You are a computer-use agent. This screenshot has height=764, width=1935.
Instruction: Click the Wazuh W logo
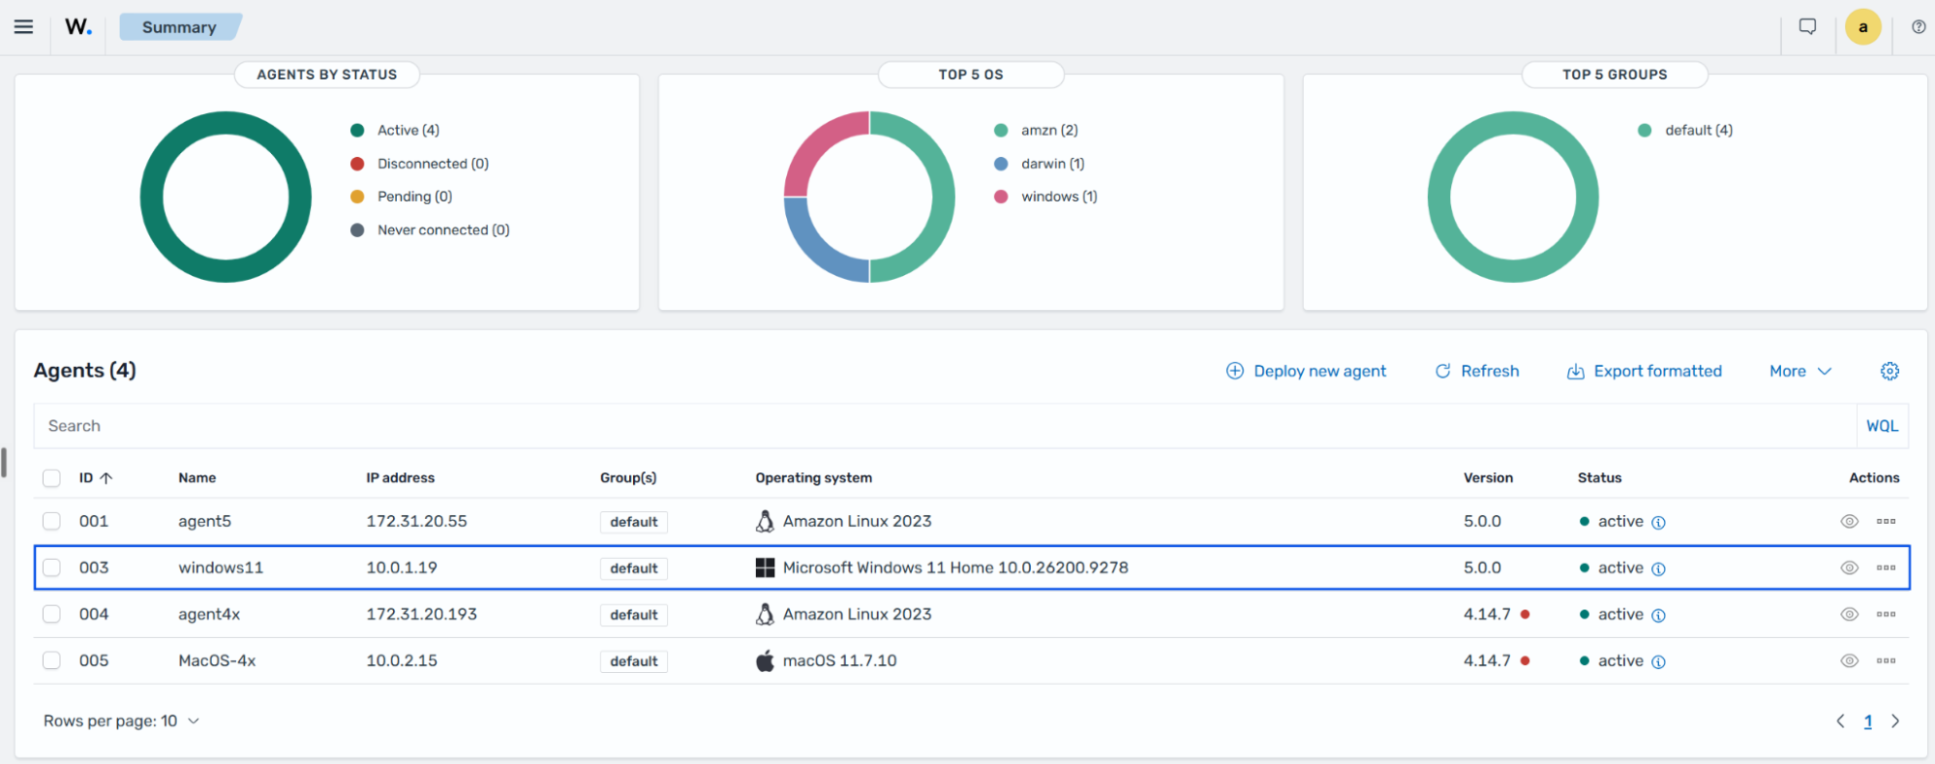(78, 27)
